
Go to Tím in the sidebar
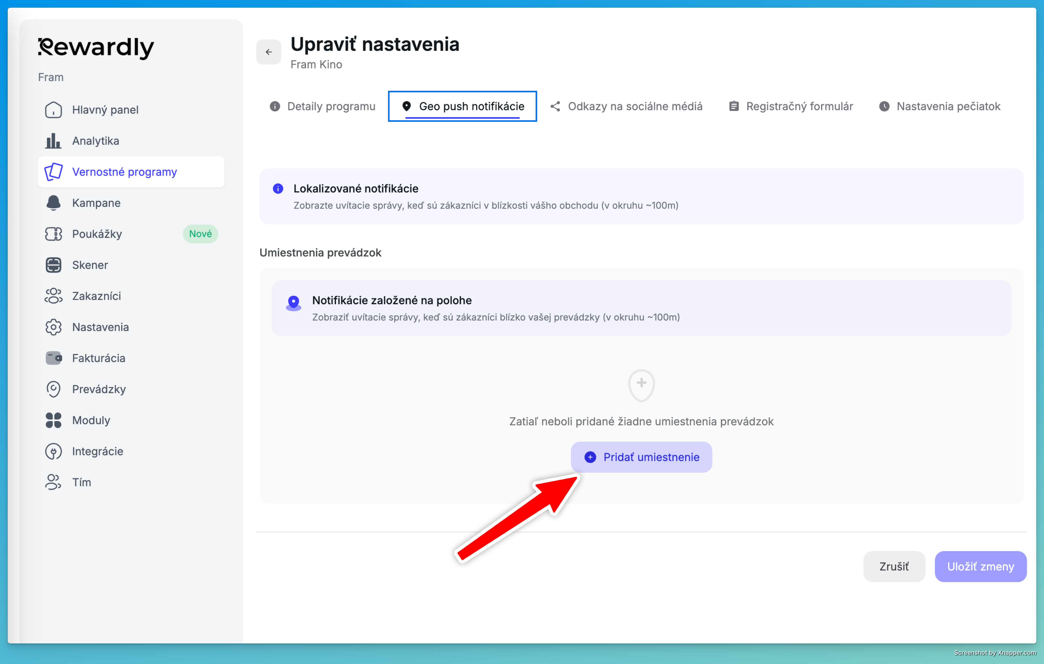tap(131, 482)
